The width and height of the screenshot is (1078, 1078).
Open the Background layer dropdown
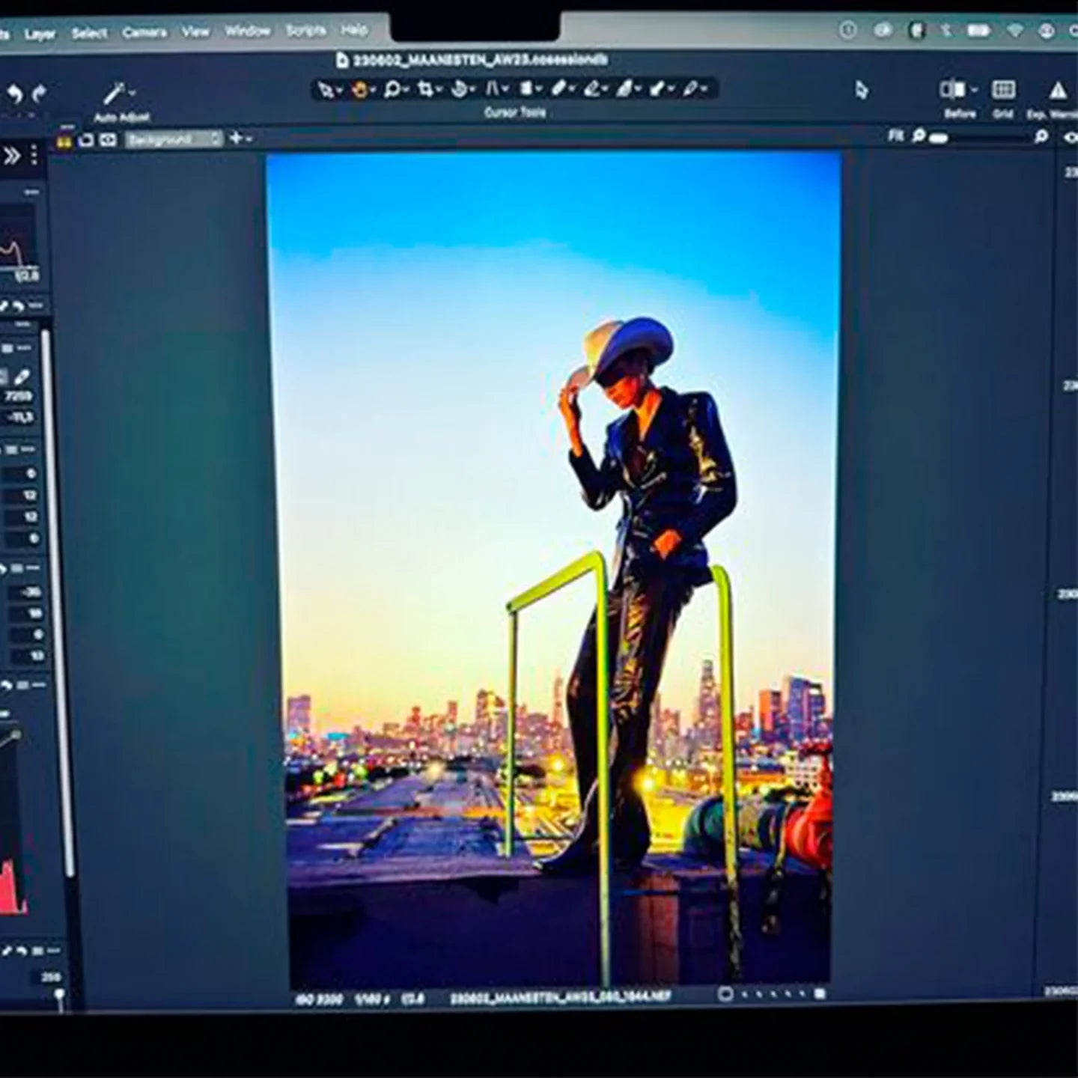174,139
